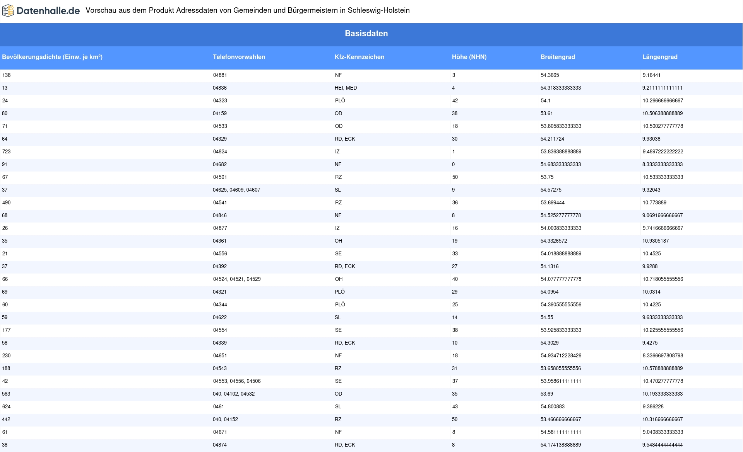Click area code 04651
743x452 pixels.
(220, 356)
